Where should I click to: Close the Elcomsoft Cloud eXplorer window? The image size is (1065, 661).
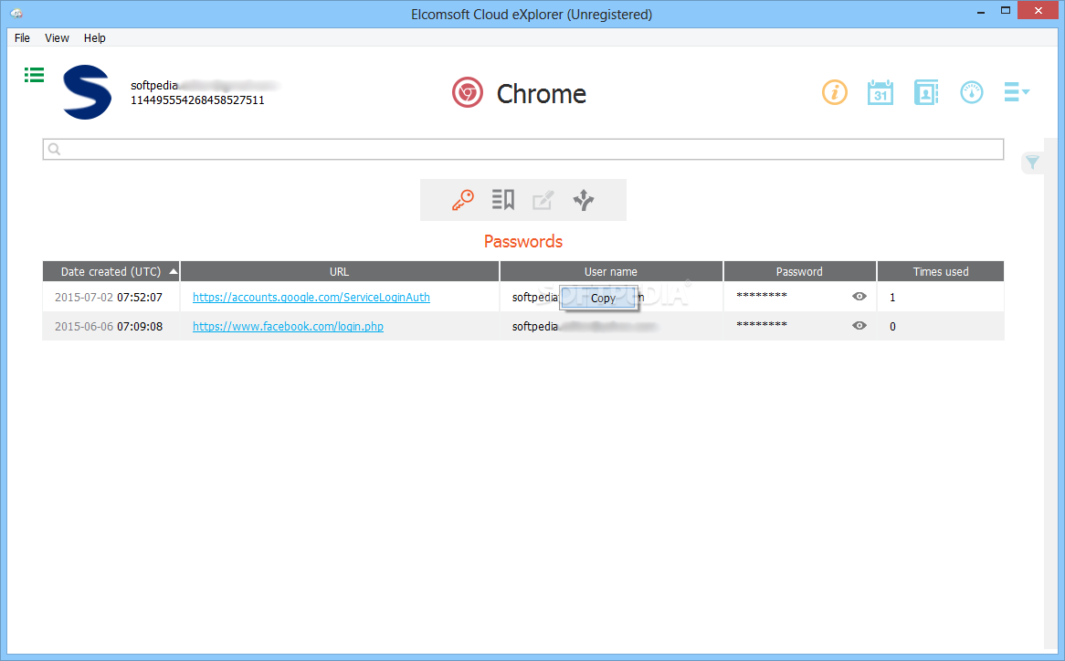click(x=1038, y=11)
